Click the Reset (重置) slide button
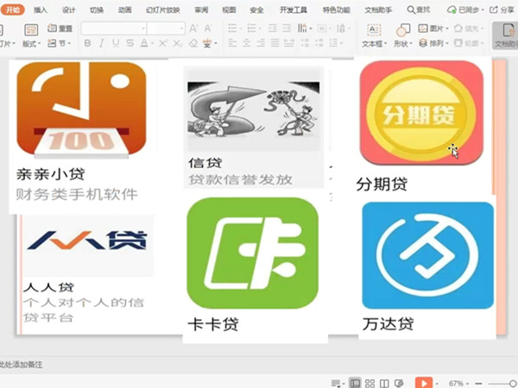 point(60,28)
